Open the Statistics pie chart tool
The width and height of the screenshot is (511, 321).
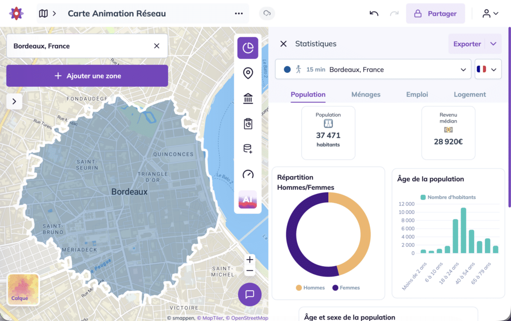tap(248, 48)
